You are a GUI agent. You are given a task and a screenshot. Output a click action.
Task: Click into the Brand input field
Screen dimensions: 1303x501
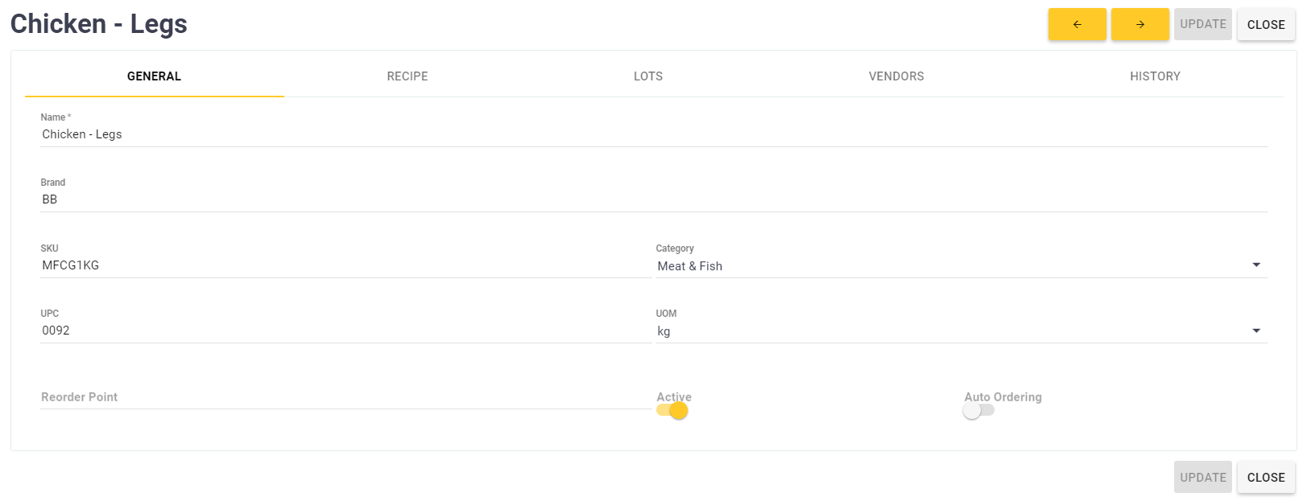653,199
